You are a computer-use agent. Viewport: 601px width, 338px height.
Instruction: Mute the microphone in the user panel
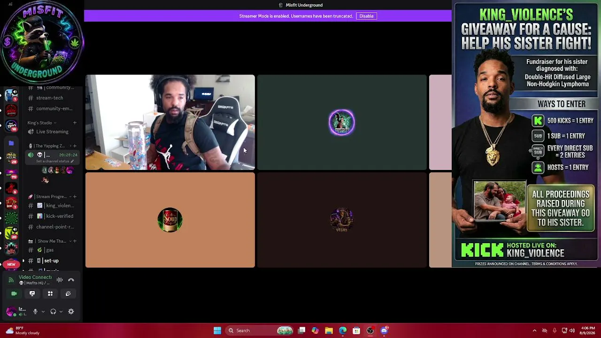(x=35, y=311)
